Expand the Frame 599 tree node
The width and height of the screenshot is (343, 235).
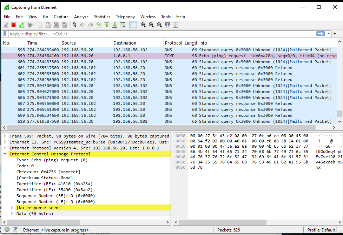[x=5, y=136]
